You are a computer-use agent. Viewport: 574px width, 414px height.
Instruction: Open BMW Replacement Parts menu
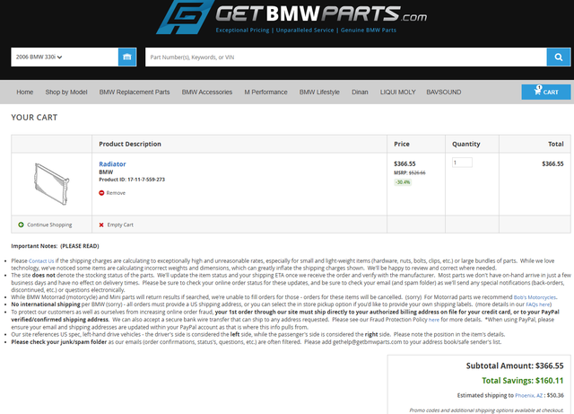coord(135,92)
